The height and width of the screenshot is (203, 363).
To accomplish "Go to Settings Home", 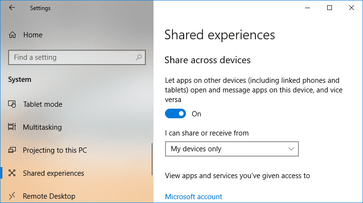I will pyautogui.click(x=33, y=35).
